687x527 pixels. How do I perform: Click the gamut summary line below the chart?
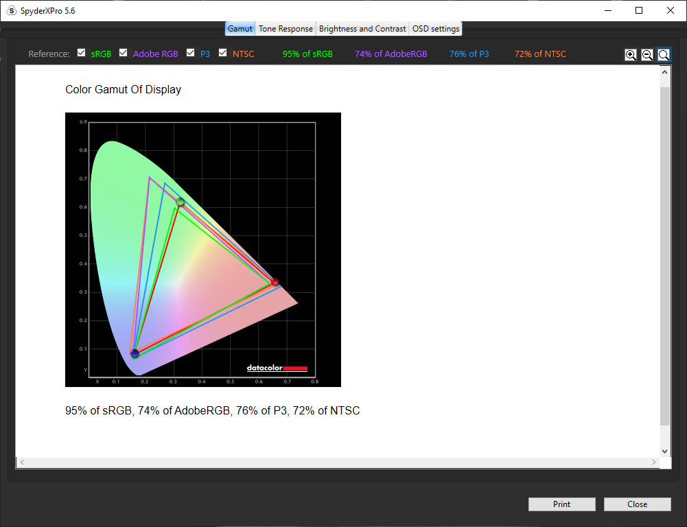213,410
